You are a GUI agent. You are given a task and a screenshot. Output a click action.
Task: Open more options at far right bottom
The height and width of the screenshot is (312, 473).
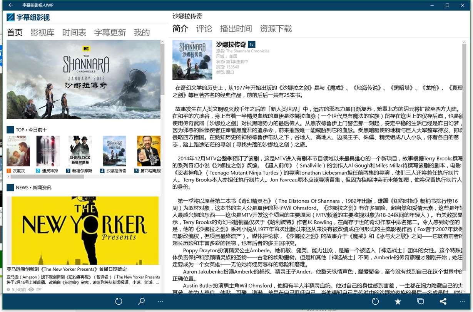pos(462,302)
